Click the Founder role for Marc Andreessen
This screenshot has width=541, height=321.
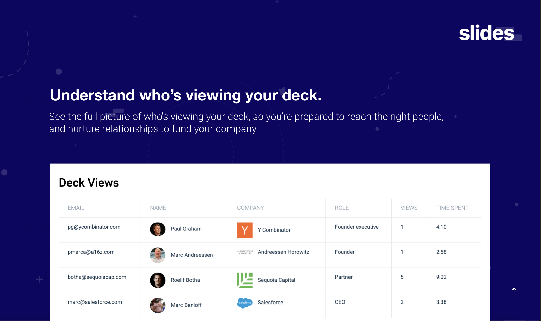click(x=345, y=252)
